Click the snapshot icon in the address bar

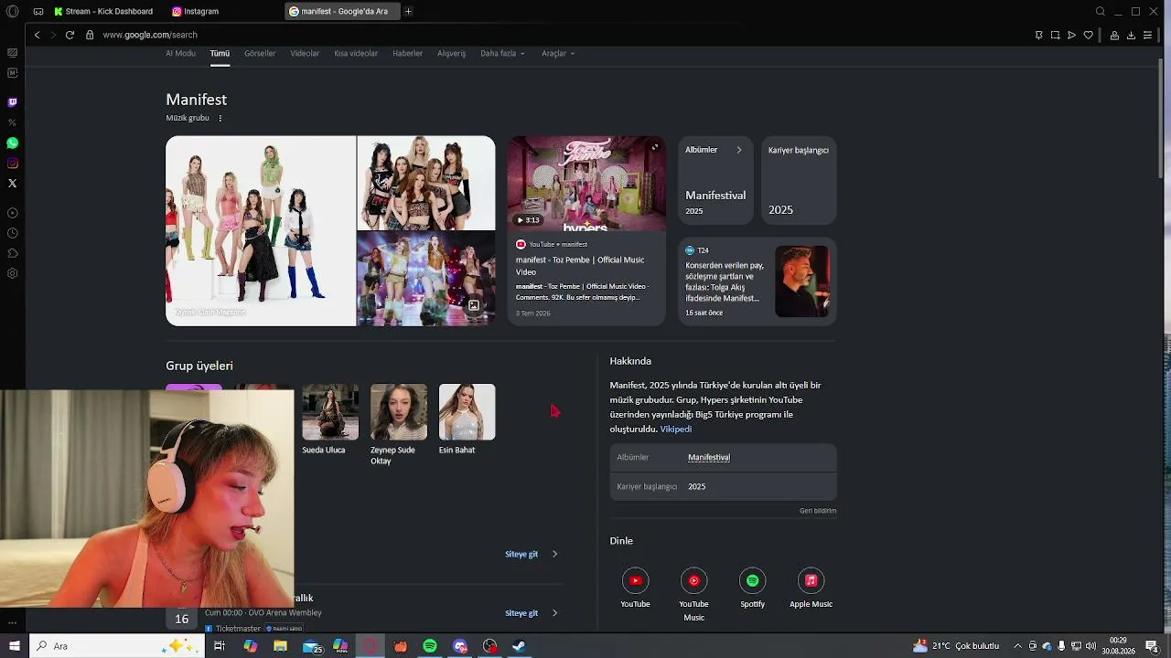[1055, 35]
